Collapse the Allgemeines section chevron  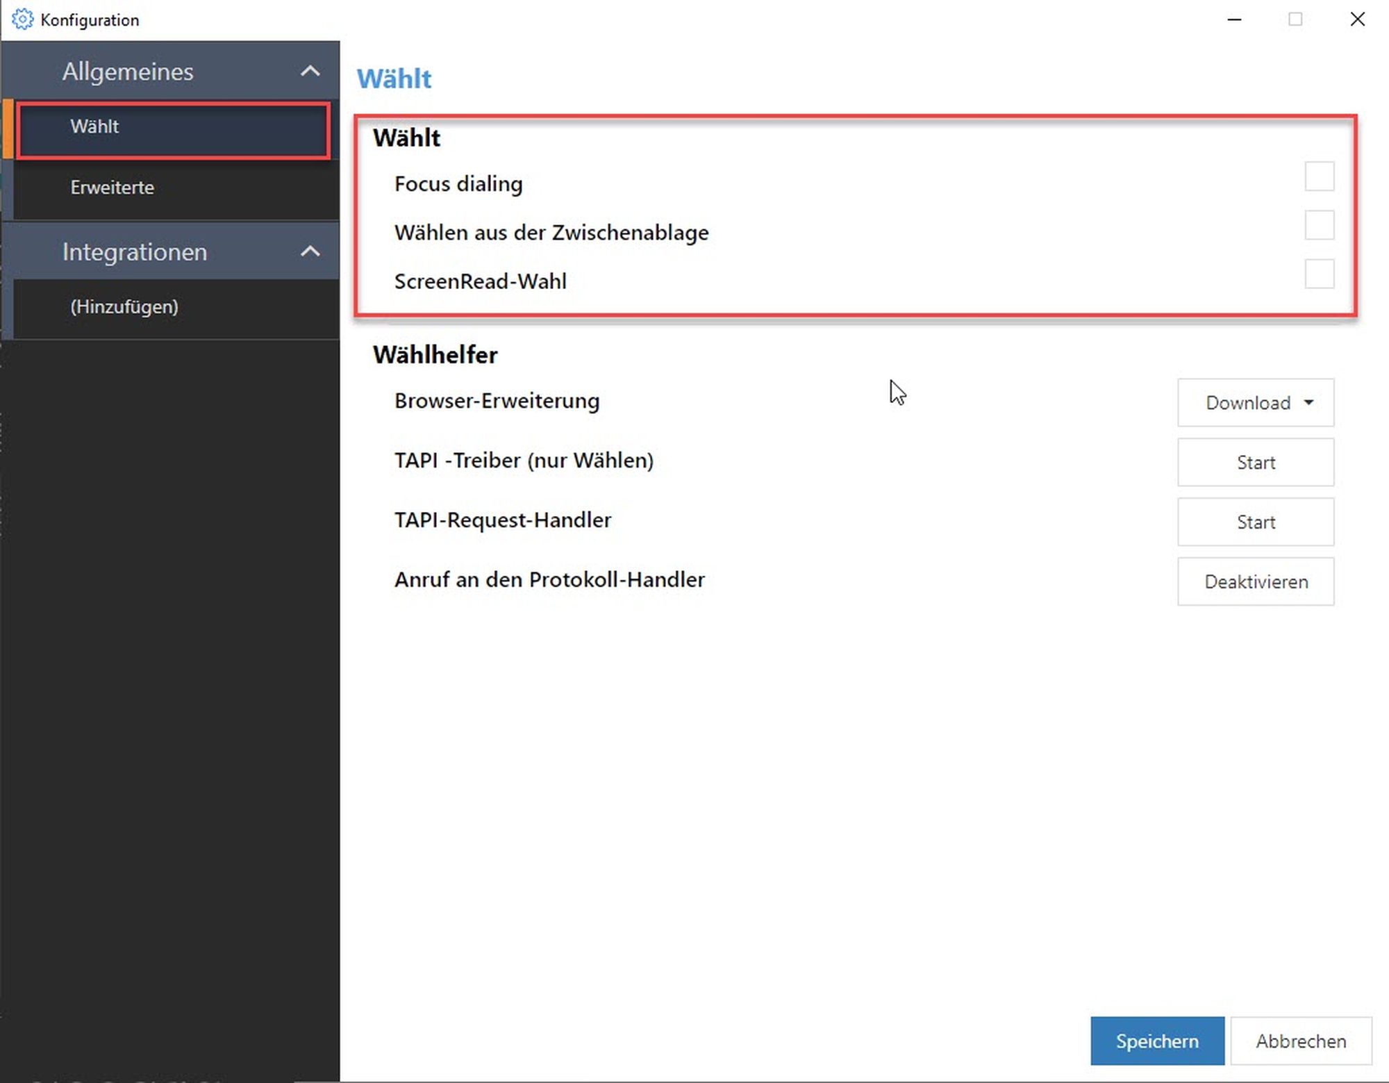(310, 71)
